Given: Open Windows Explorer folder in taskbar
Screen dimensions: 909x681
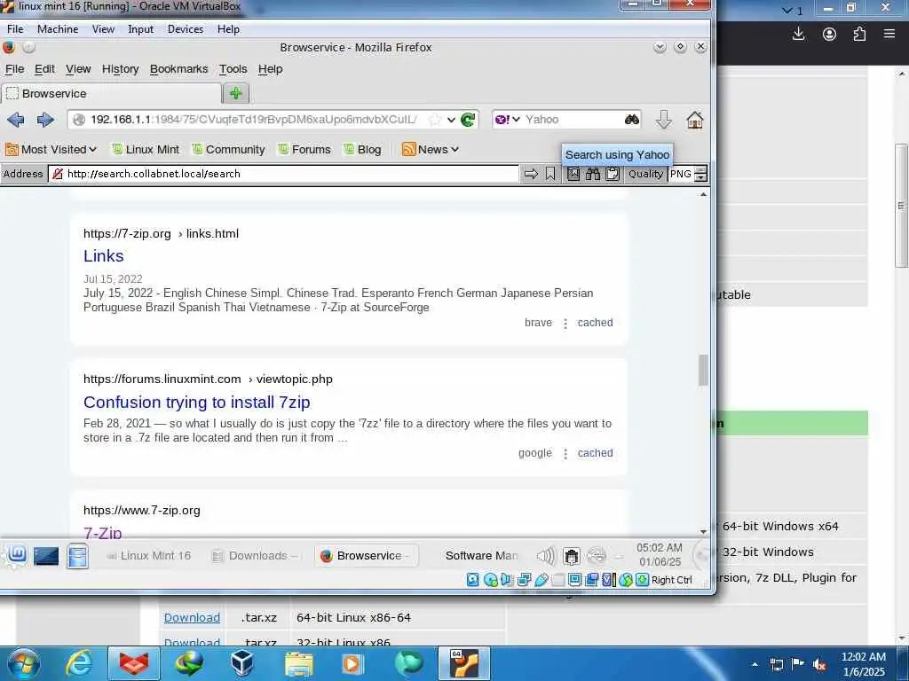Looking at the screenshot, I should (x=298, y=663).
